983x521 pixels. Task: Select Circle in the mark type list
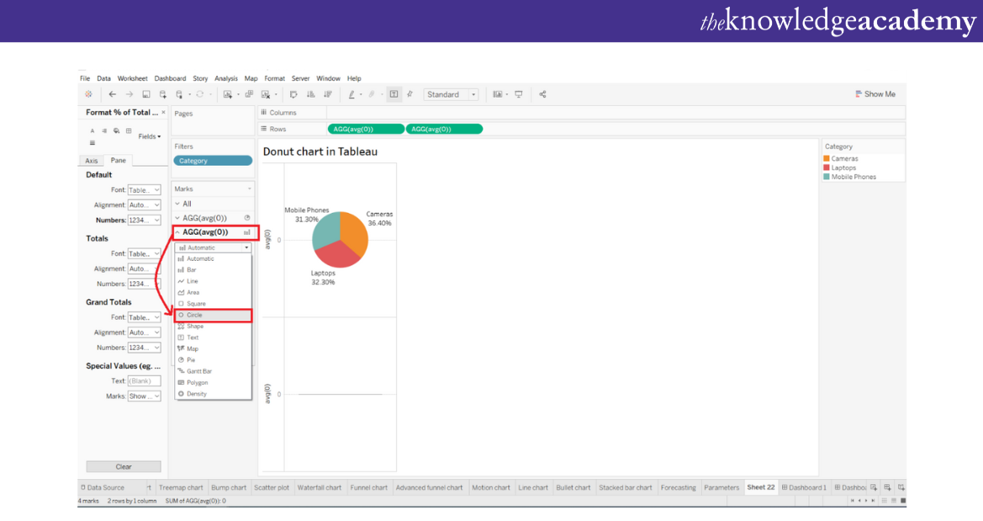[194, 315]
